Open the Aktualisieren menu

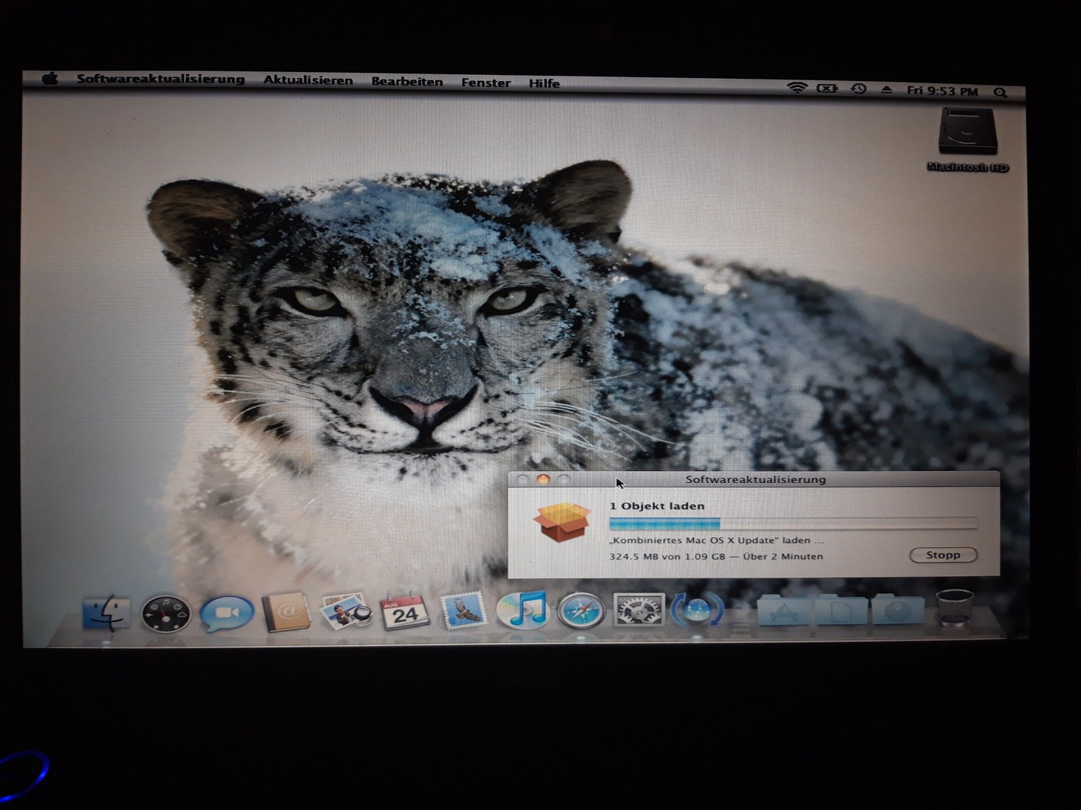click(x=308, y=80)
